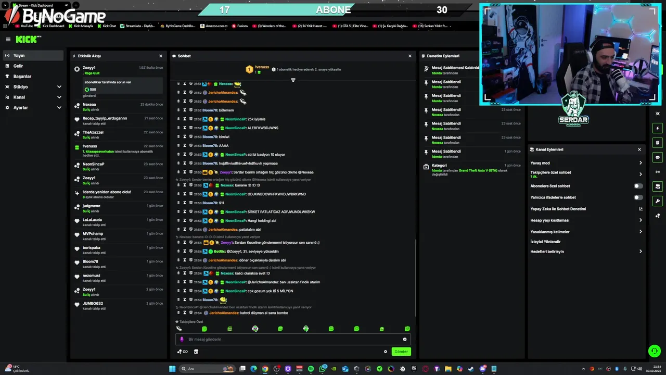Toggle Yalnızca ifadelerle sohbet switch
Viewport: 666px width, 375px height.
pyautogui.click(x=638, y=197)
